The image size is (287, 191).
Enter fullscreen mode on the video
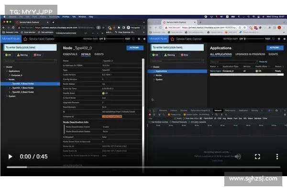click(257, 156)
